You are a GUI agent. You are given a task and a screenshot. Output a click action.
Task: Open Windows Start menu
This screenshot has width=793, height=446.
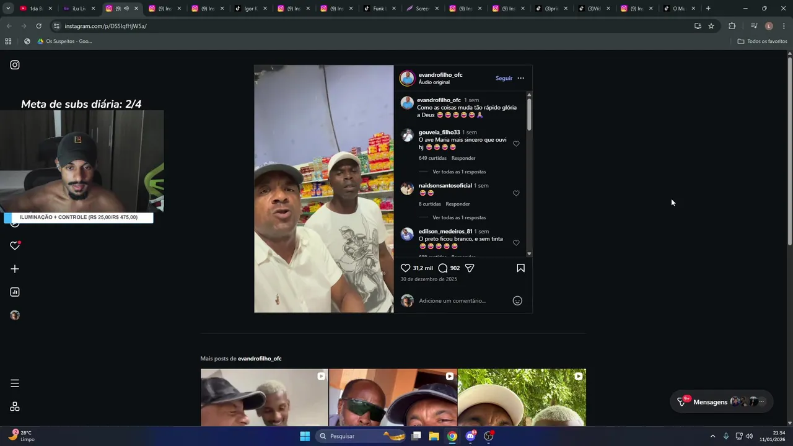coord(305,436)
